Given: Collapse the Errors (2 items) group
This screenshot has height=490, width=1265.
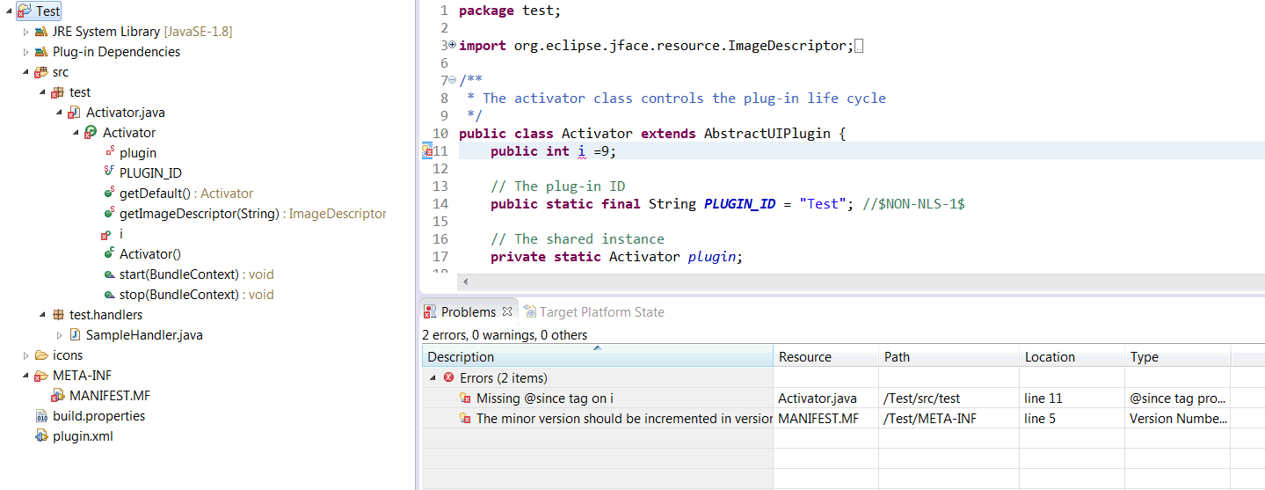Looking at the screenshot, I should pyautogui.click(x=433, y=377).
